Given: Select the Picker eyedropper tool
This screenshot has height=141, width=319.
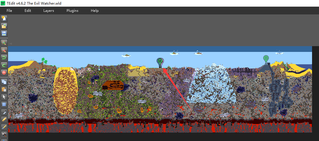Looking at the screenshot, I should [x=4, y=112].
